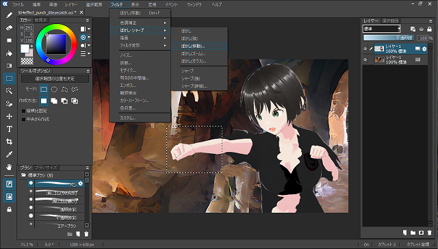Delete the brush with the trash icon

87,234
